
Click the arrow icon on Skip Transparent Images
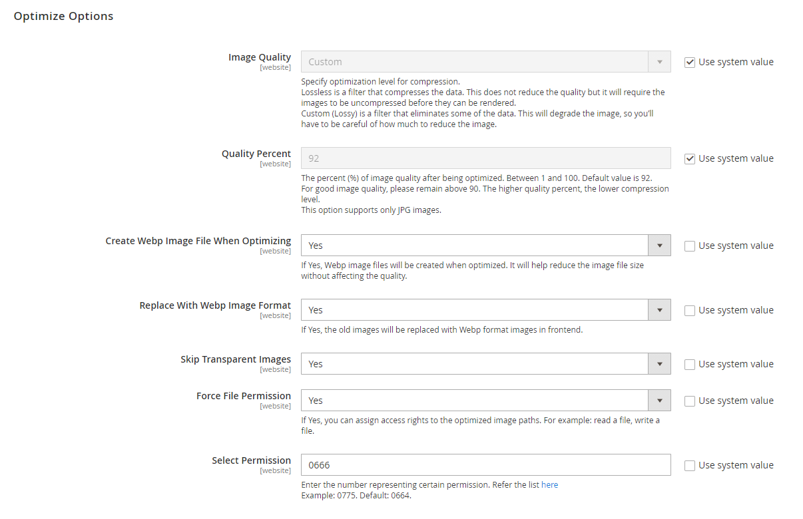[659, 364]
